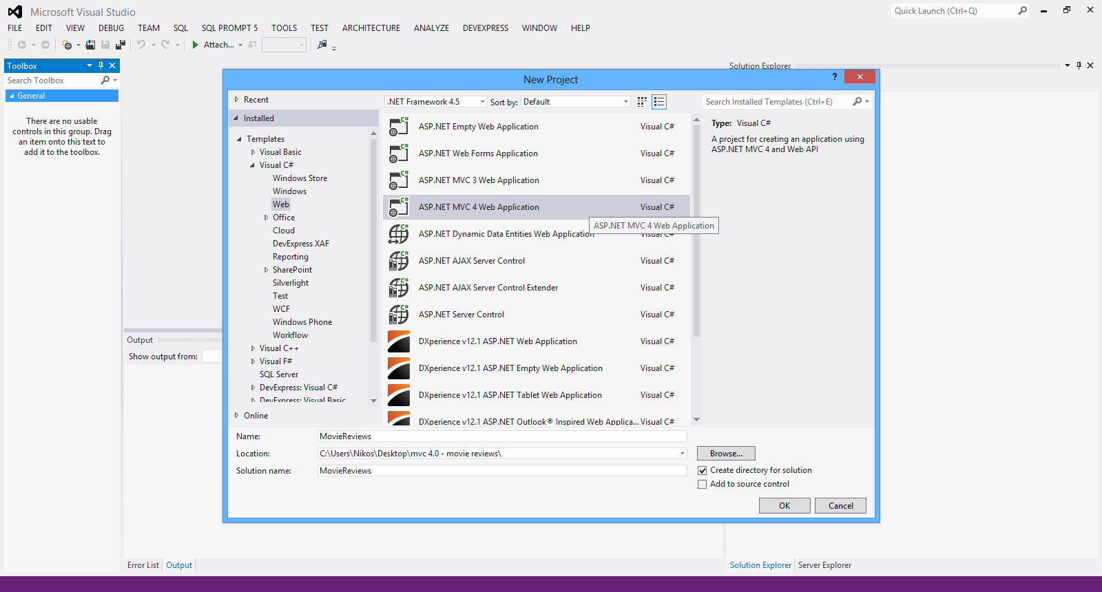
Task: Pin the Toolbox panel with auto-hide icon
Action: [101, 65]
